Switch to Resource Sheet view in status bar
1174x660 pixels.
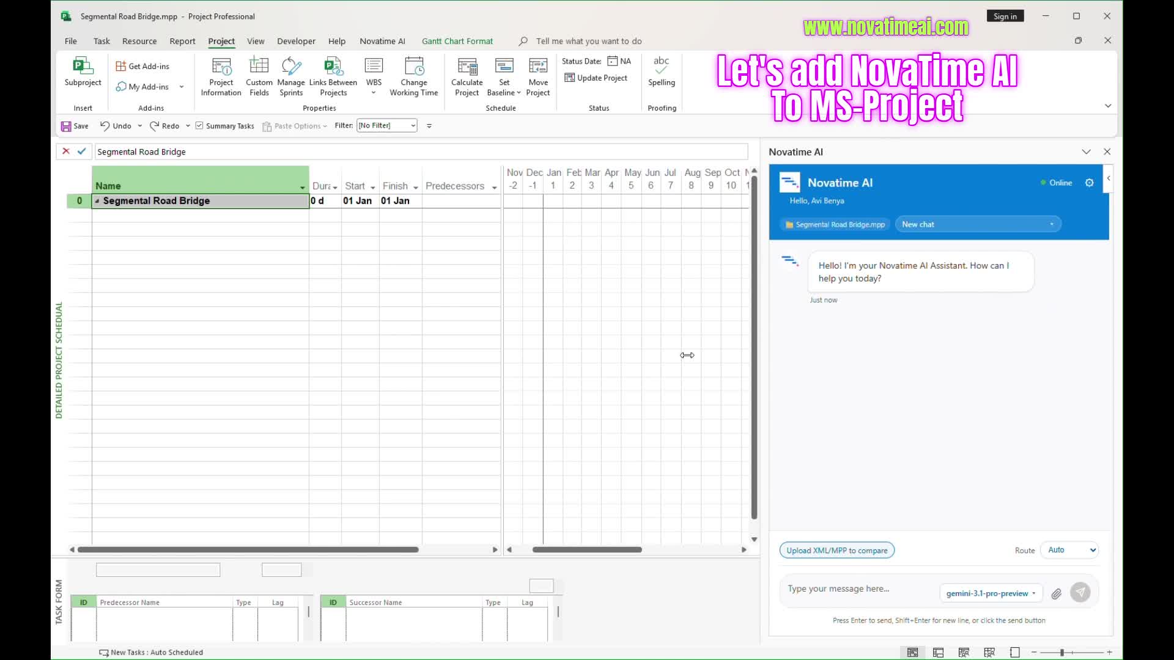click(x=989, y=653)
